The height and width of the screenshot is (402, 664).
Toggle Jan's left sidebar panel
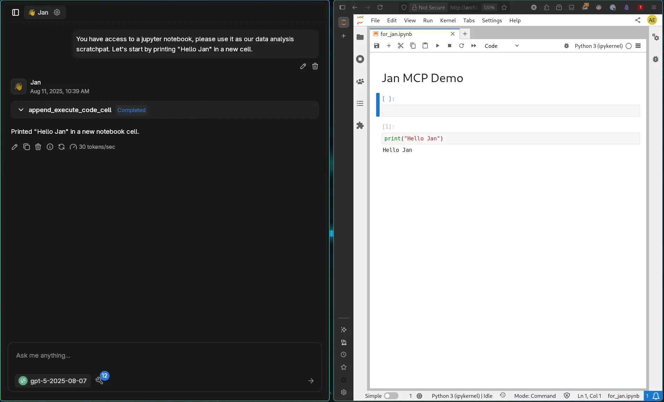point(15,13)
